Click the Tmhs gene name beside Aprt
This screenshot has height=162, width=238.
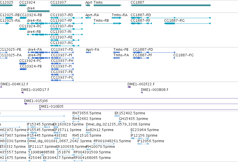[98, 3]
